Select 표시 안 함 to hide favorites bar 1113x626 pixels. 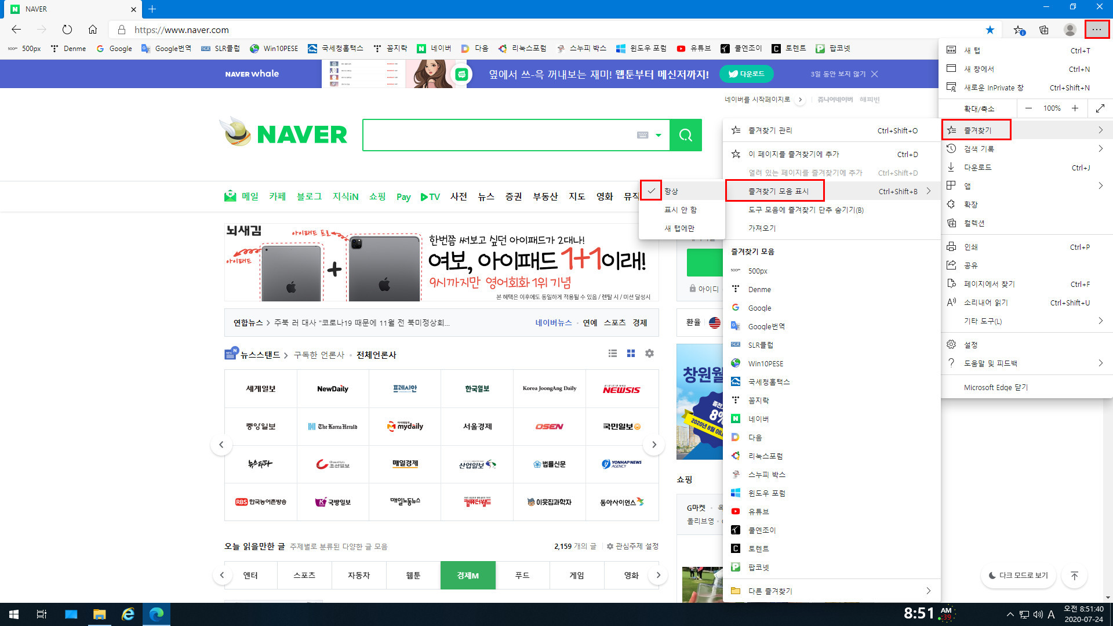682,209
